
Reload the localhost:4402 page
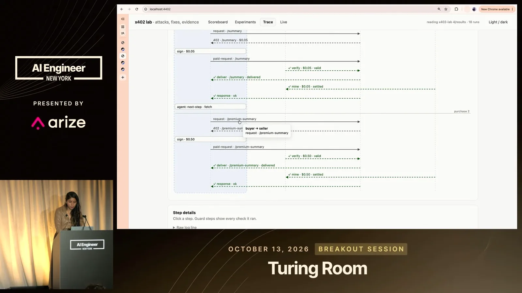tap(137, 9)
